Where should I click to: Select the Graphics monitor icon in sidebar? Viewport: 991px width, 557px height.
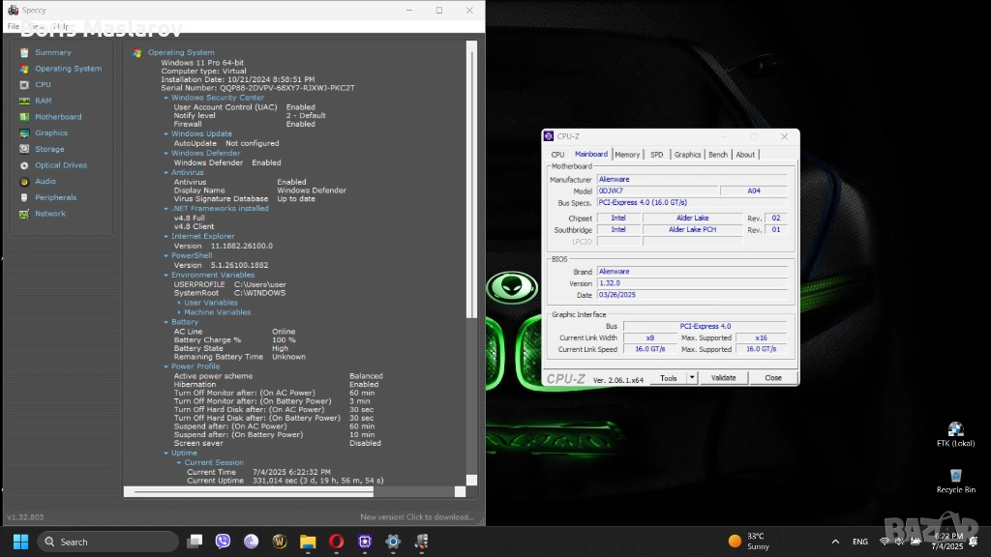click(x=24, y=133)
